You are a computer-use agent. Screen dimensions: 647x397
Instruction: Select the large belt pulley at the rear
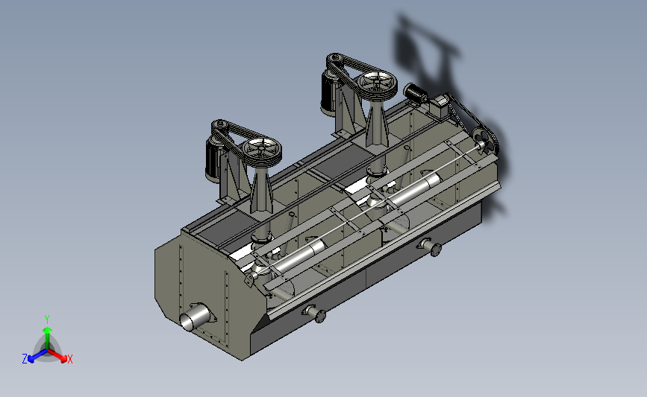(377, 85)
